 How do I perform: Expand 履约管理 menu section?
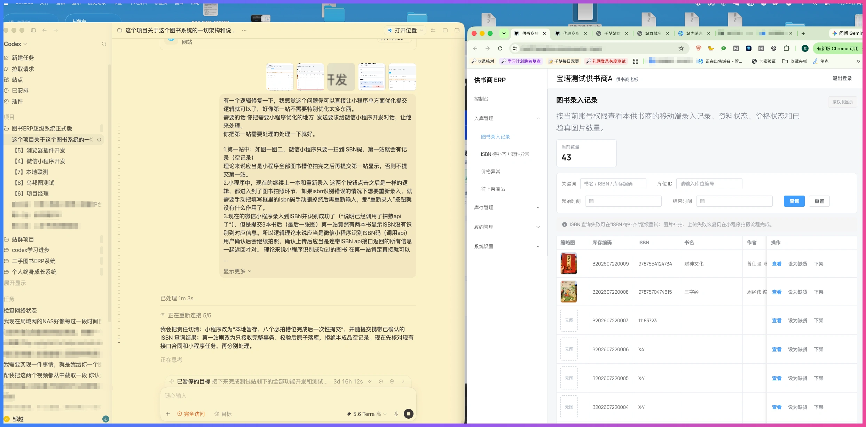click(507, 227)
